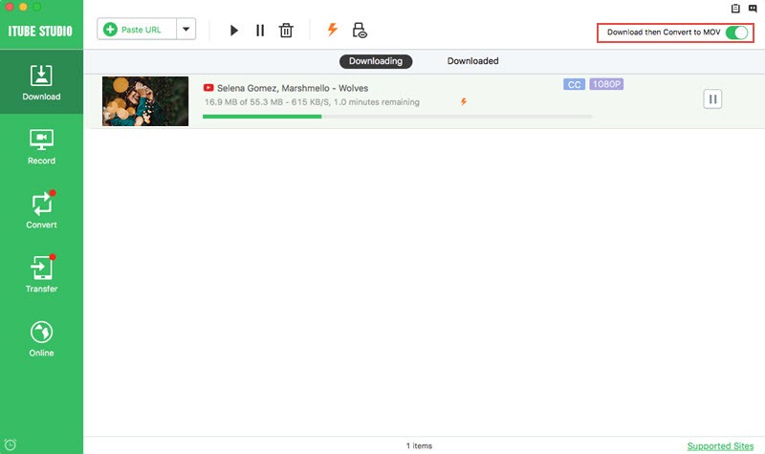This screenshot has height=454, width=765.
Task: Click the turbo icon in download row
Action: pos(464,101)
